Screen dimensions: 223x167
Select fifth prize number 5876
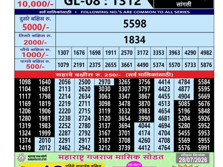coord(206,65)
